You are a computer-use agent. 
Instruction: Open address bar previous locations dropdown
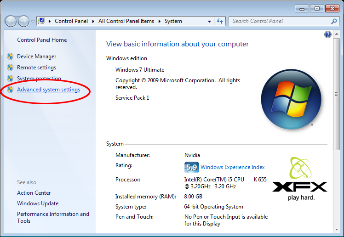209,21
